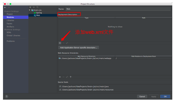
Task: Click the src/main/java source root path
Action: 85,86
